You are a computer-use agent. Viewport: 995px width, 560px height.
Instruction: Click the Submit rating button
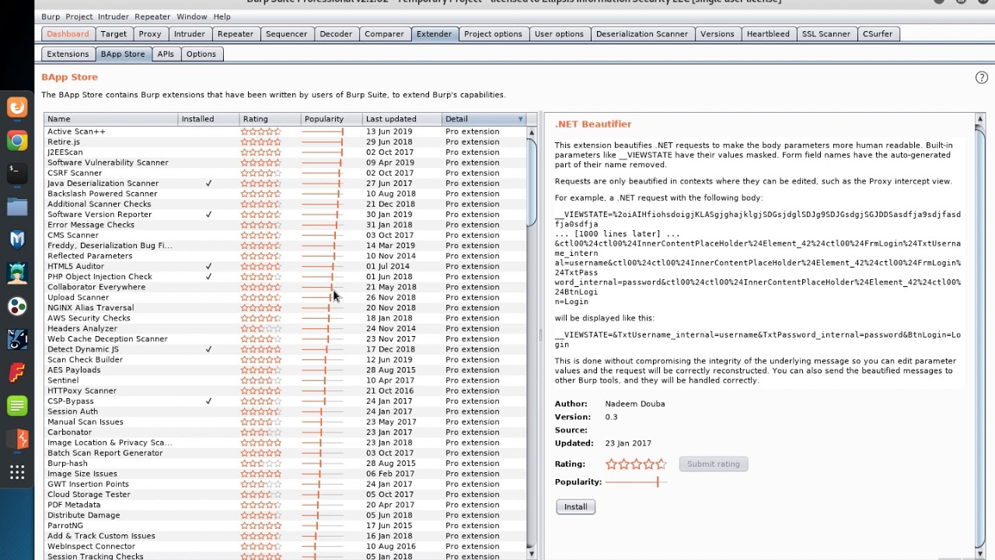[714, 464]
